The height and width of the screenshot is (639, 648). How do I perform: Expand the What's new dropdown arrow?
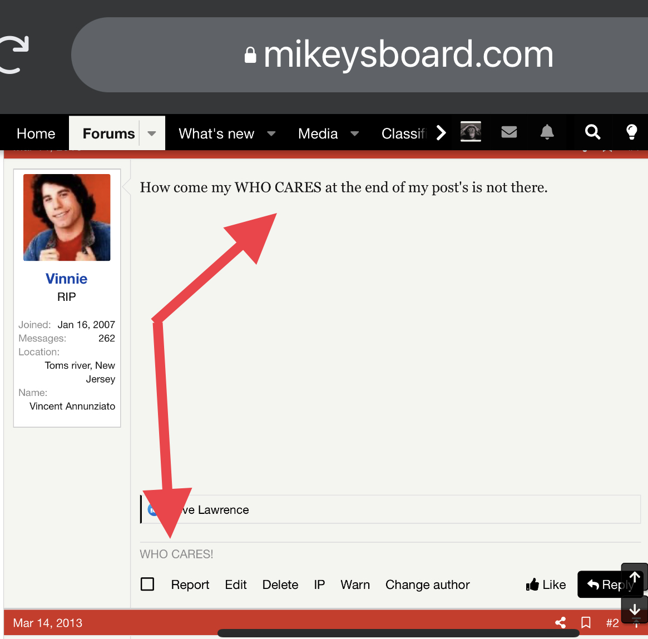point(271,133)
